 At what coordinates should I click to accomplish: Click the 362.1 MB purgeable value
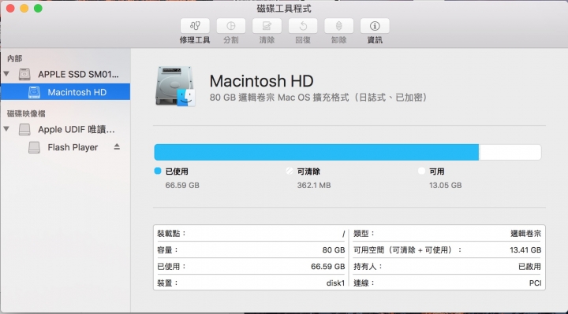coord(314,186)
